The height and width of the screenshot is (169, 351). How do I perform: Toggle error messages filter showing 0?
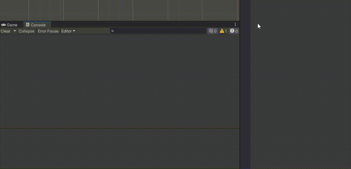coord(234,31)
